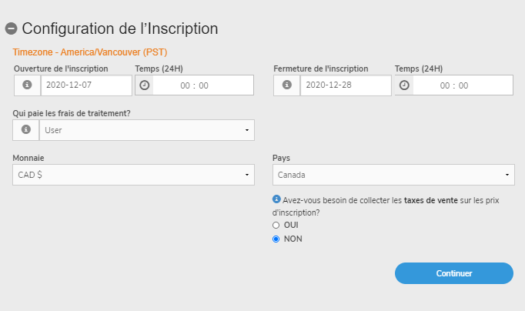
Task: Click the registration closing date field
Action: point(346,85)
